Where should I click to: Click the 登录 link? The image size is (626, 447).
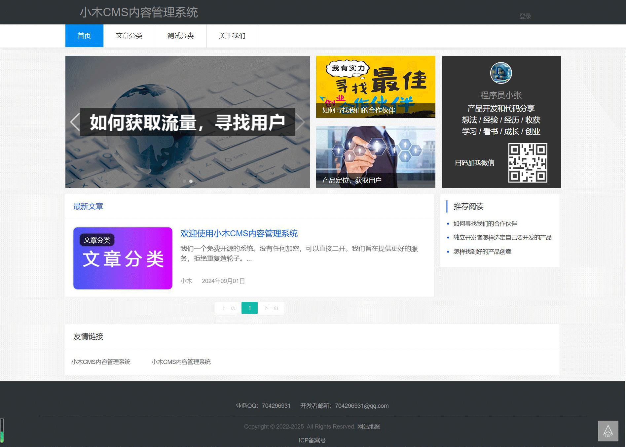click(x=525, y=16)
